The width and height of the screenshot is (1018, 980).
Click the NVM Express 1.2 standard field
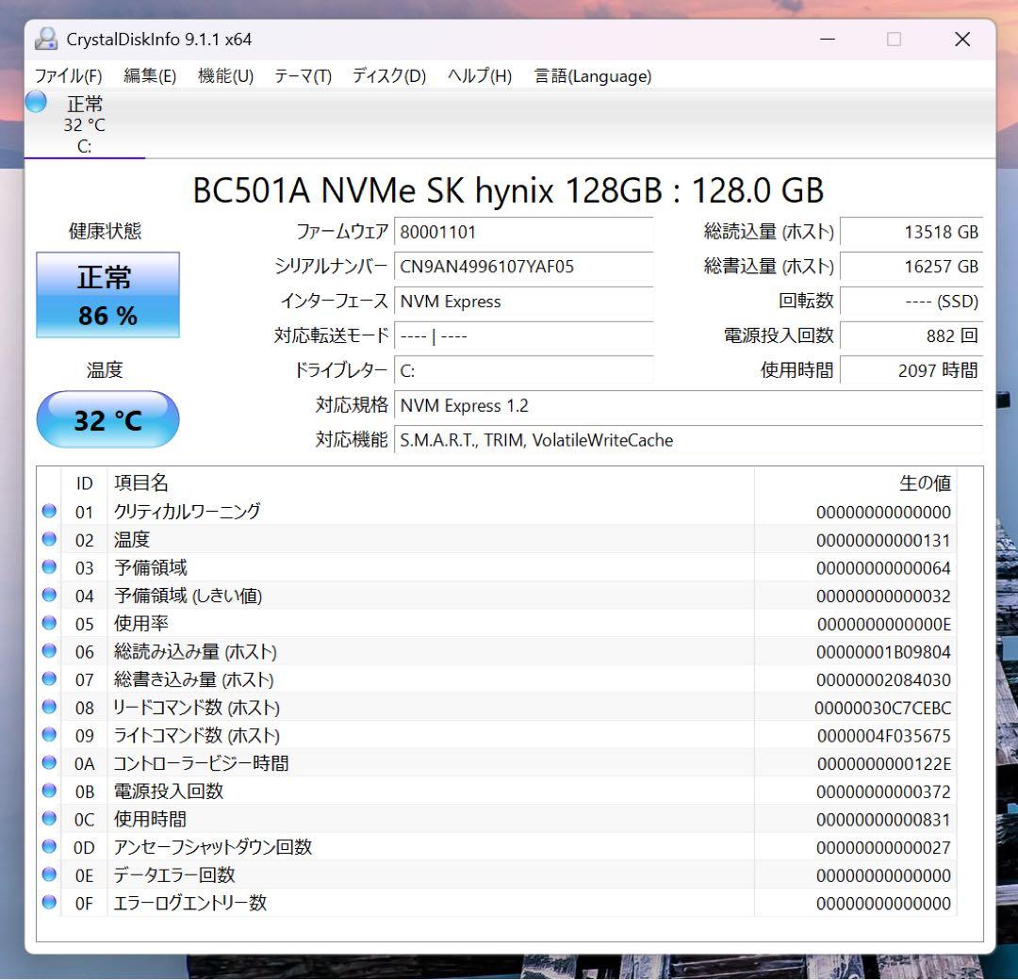tap(688, 405)
